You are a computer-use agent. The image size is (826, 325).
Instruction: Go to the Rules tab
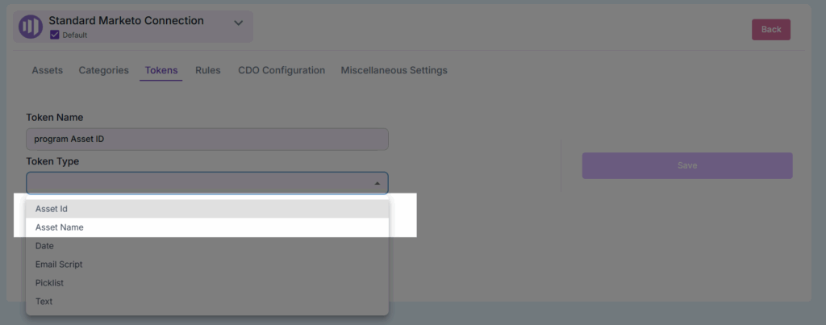click(x=207, y=70)
